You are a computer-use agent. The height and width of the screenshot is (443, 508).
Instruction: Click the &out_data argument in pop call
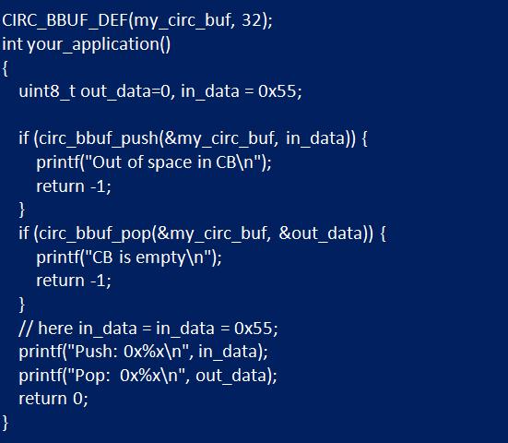(321, 233)
